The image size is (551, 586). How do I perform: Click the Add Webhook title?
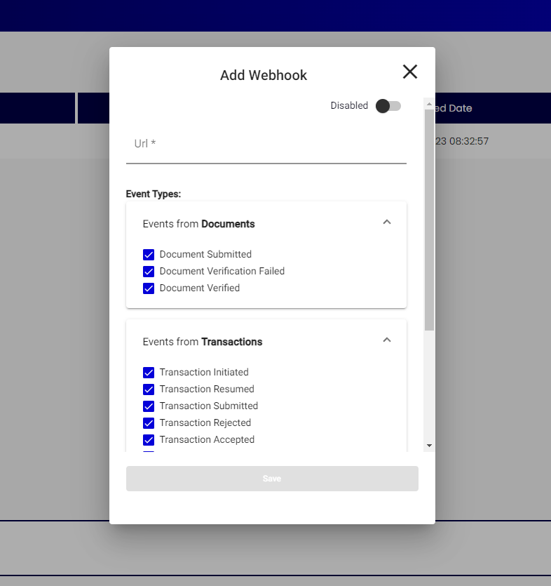click(x=264, y=75)
